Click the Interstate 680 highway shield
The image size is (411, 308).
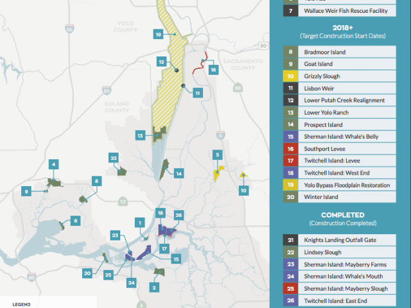tap(31, 277)
